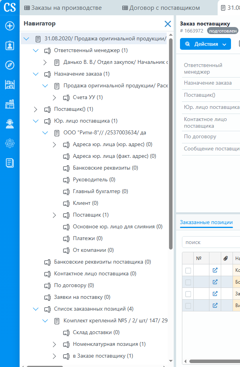Expand the Поставщик() (1) tree node
Viewport: 240px width, 367px height.
click(x=36, y=109)
